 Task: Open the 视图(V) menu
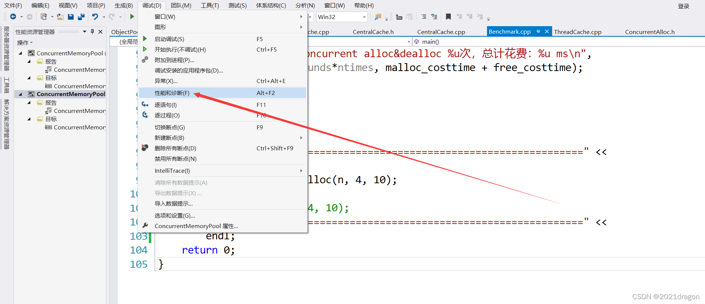tap(68, 5)
